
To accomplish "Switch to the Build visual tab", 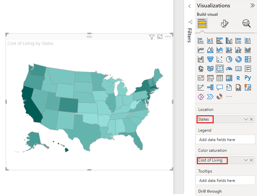I will 202,23.
